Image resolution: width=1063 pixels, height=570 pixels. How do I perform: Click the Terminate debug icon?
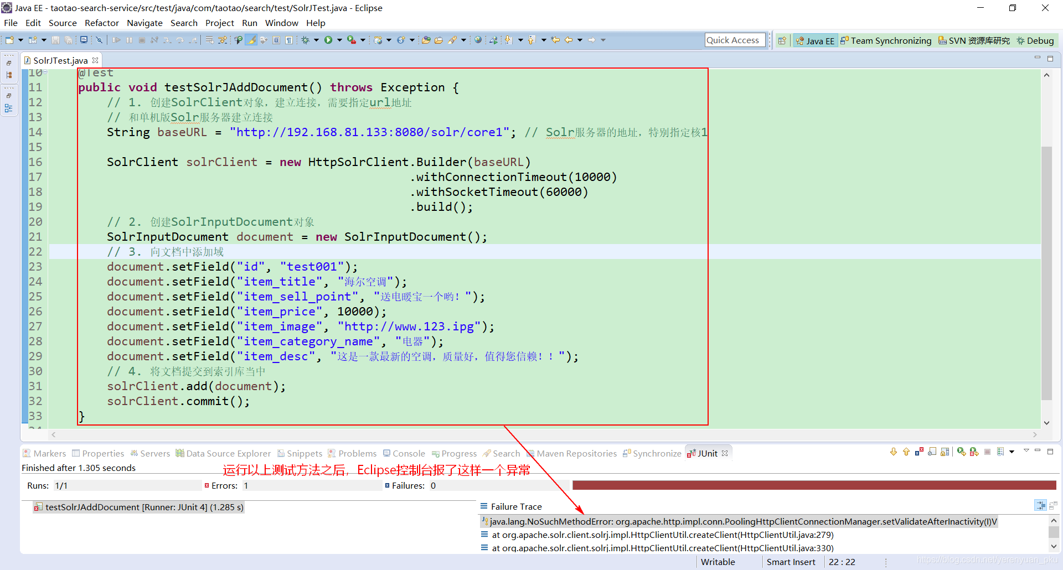(142, 40)
